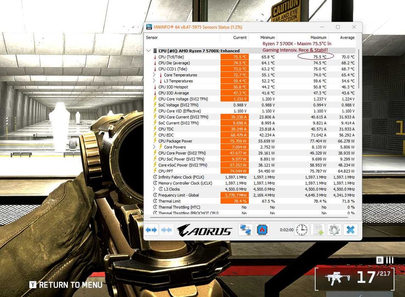
Task: Select the CPU SoC Power (SVI2 TFN) row
Action: click(250, 159)
